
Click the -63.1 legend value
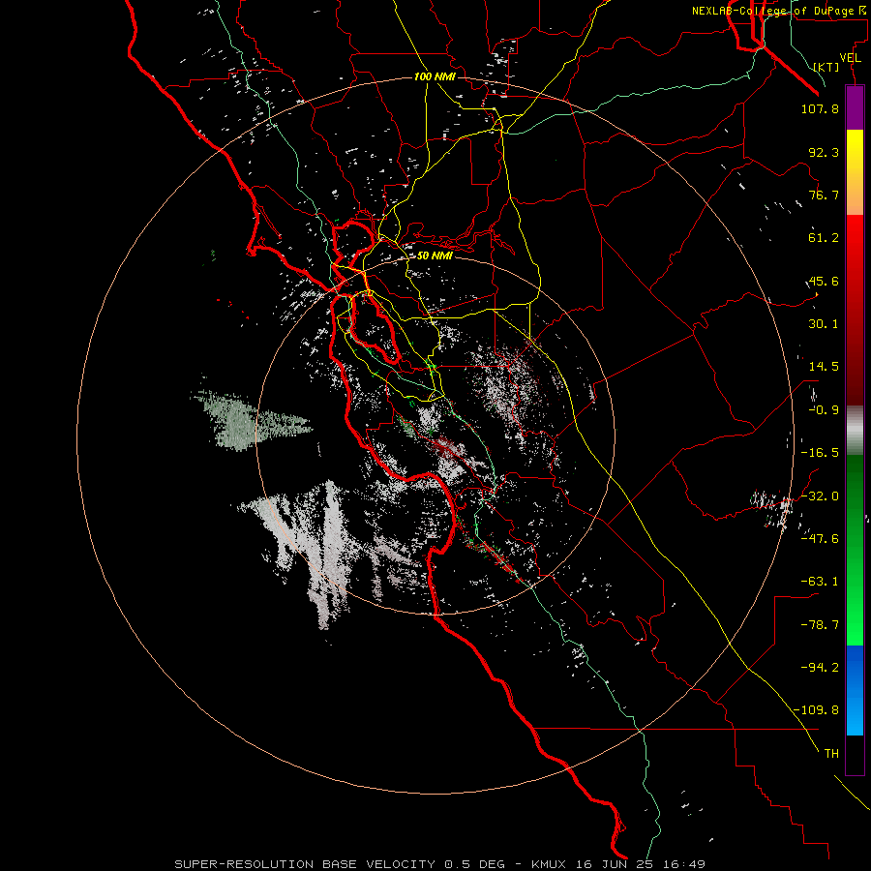tap(820, 582)
